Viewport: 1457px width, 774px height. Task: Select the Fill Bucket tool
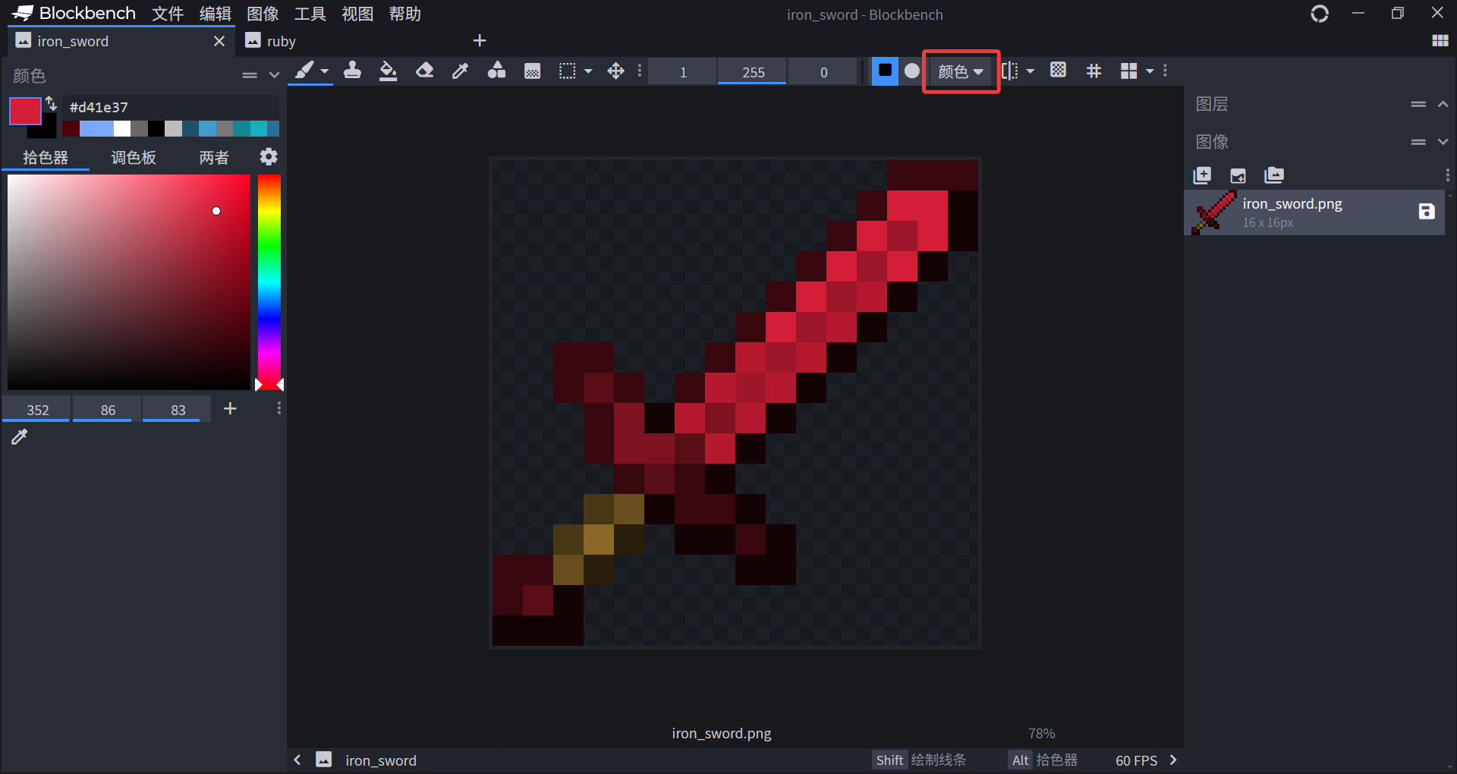coord(388,71)
